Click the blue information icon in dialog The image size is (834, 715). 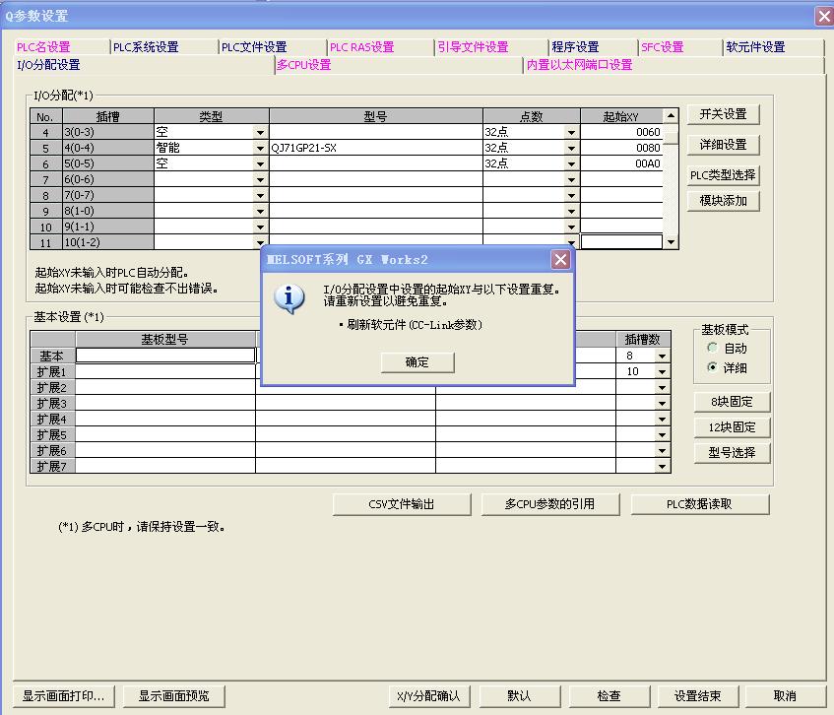click(289, 298)
